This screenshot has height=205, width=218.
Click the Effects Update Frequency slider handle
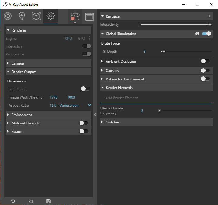point(159,111)
